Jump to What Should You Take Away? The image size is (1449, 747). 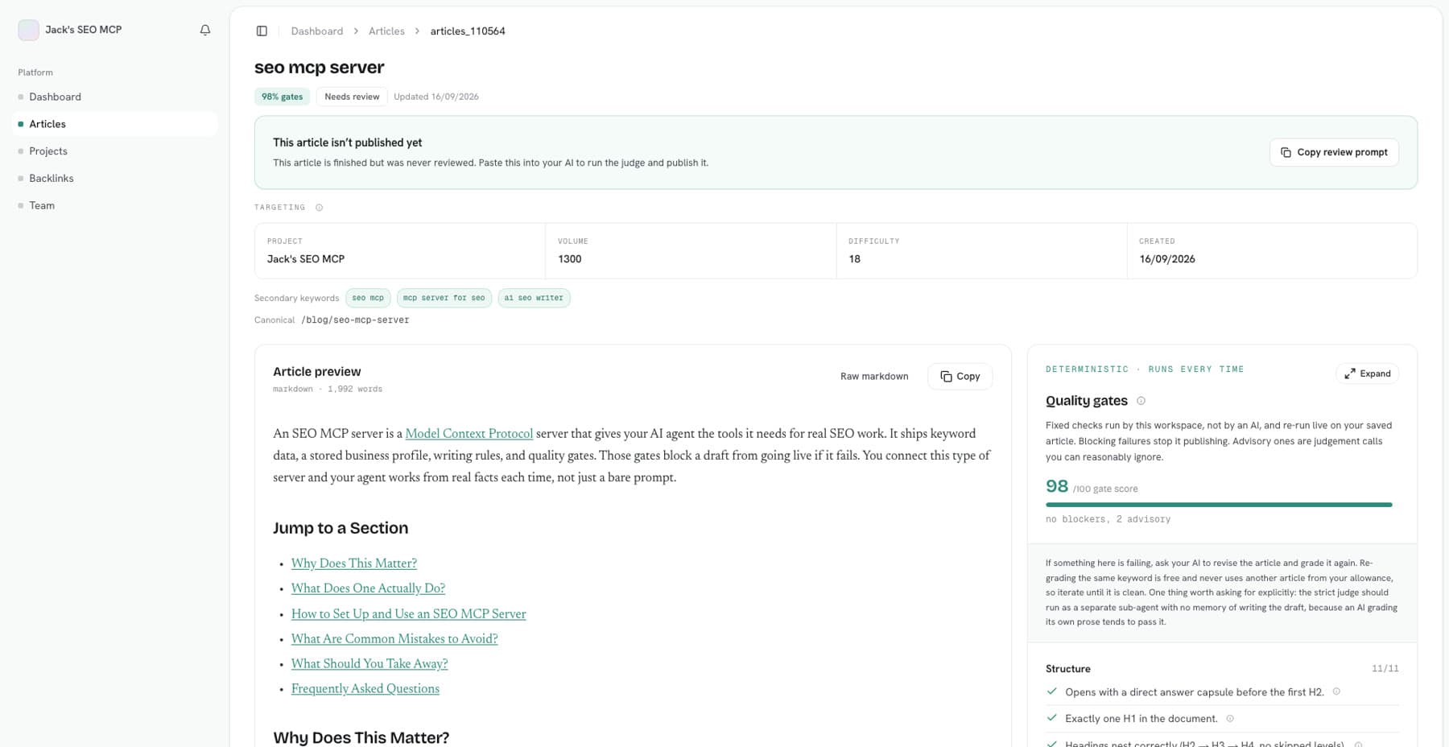(369, 663)
